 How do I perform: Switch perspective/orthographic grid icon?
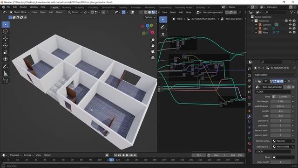[x=153, y=57]
